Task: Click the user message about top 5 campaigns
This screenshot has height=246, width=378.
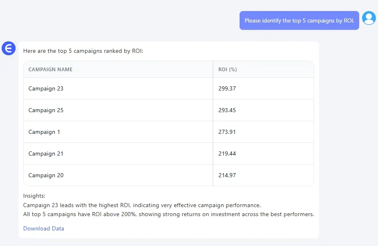Action: click(299, 20)
